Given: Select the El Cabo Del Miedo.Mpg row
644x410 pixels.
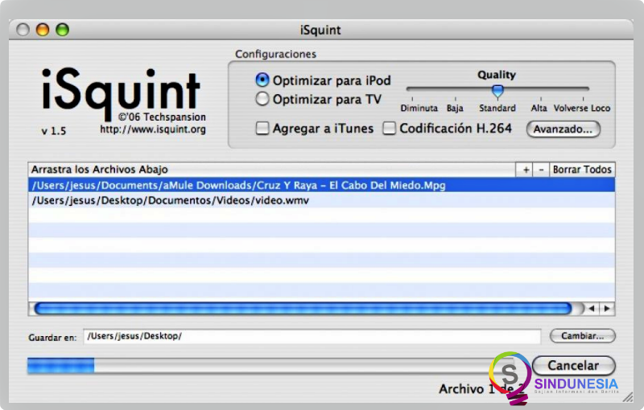Looking at the screenshot, I should pos(321,186).
